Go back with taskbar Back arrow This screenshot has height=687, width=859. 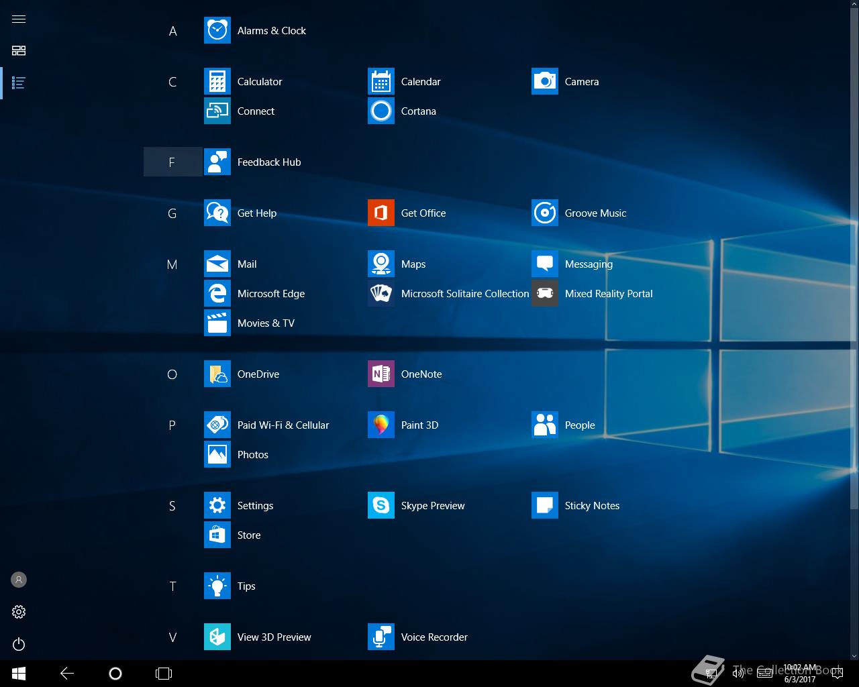click(x=67, y=674)
